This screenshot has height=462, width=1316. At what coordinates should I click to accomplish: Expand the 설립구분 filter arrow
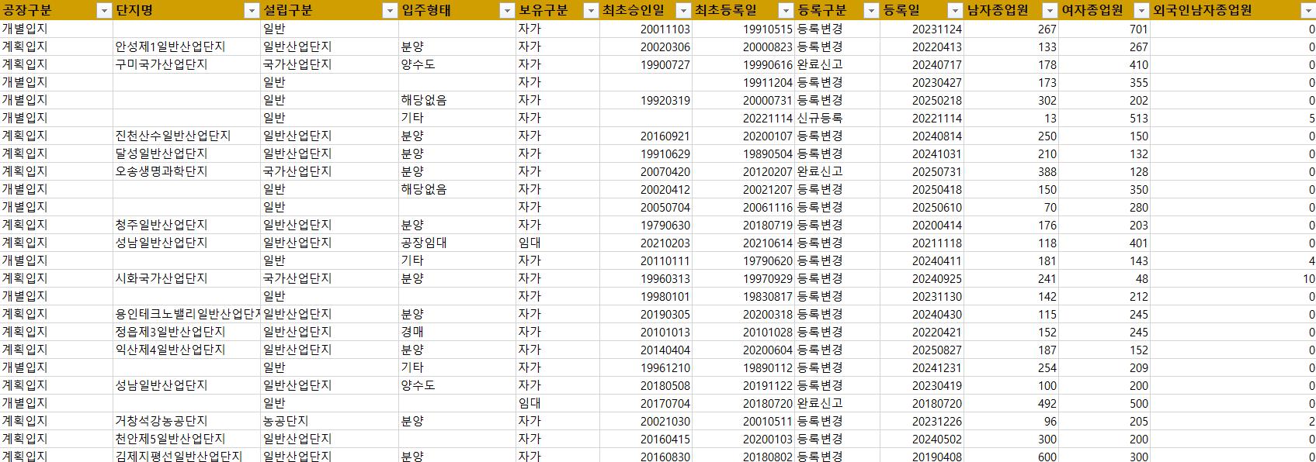tap(390, 10)
